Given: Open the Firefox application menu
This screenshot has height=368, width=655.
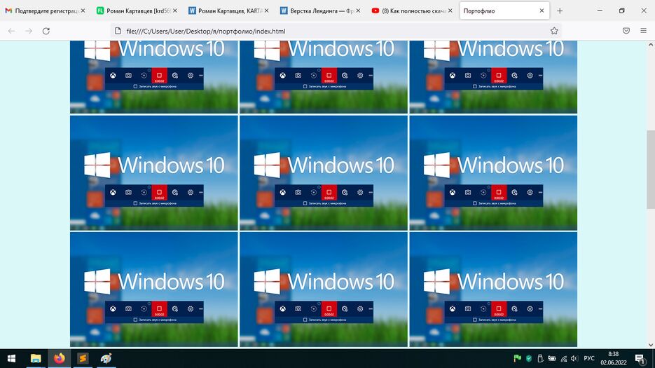Looking at the screenshot, I should pyautogui.click(x=643, y=31).
